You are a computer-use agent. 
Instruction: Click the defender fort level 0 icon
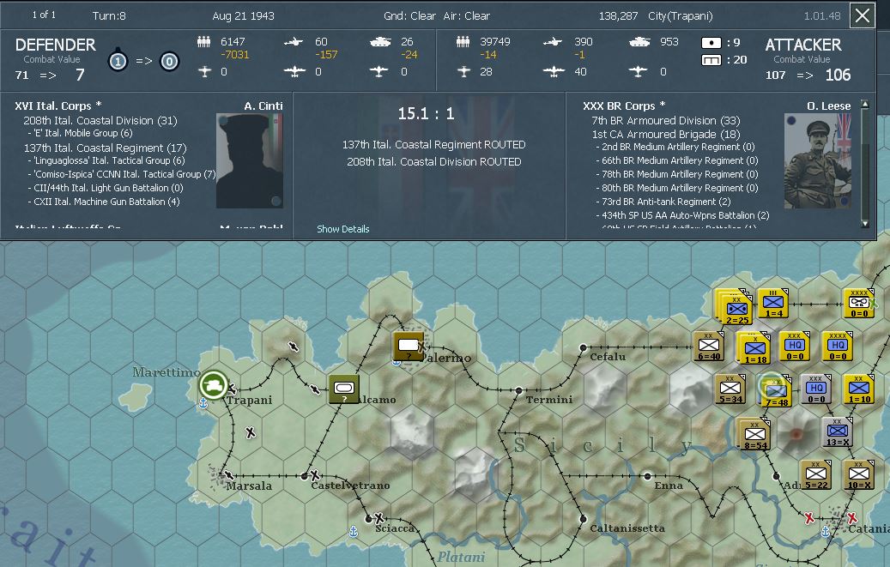169,61
